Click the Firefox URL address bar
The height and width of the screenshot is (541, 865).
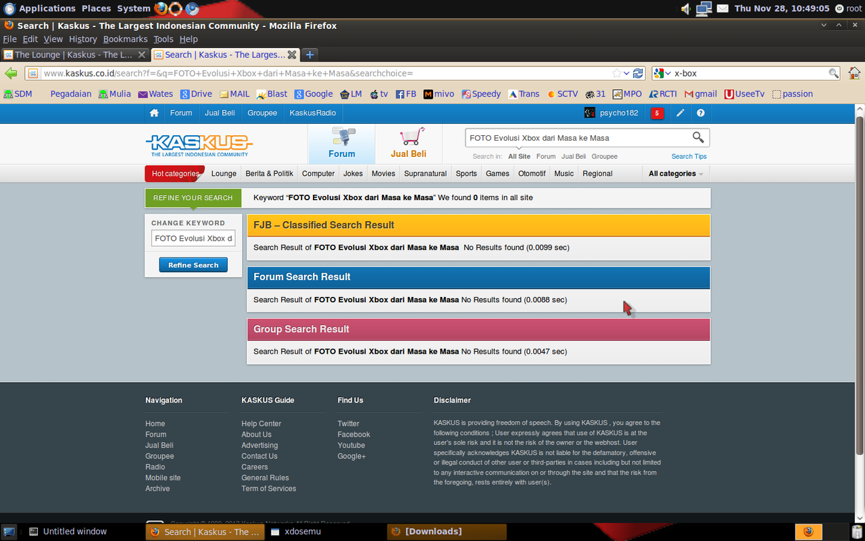click(335, 73)
